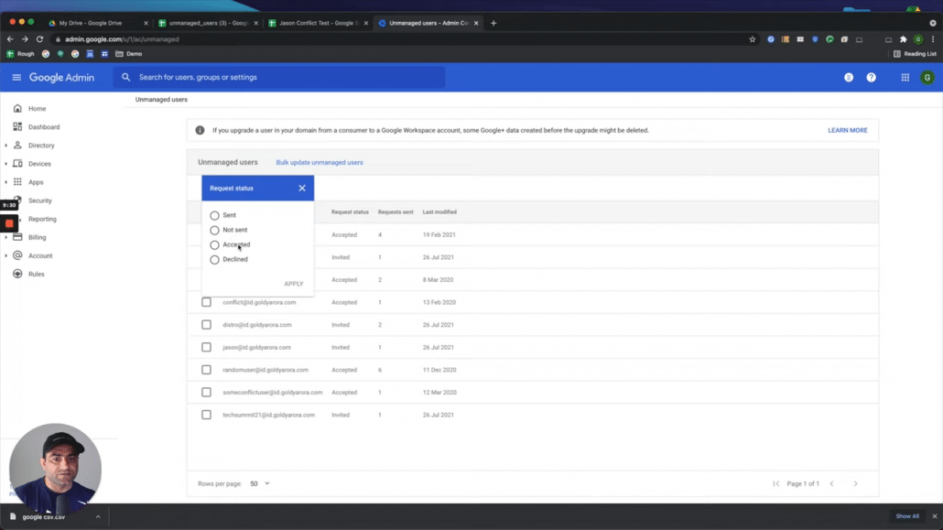Open the hourglass tasks icon in header
This screenshot has width=943, height=530.
(x=849, y=78)
